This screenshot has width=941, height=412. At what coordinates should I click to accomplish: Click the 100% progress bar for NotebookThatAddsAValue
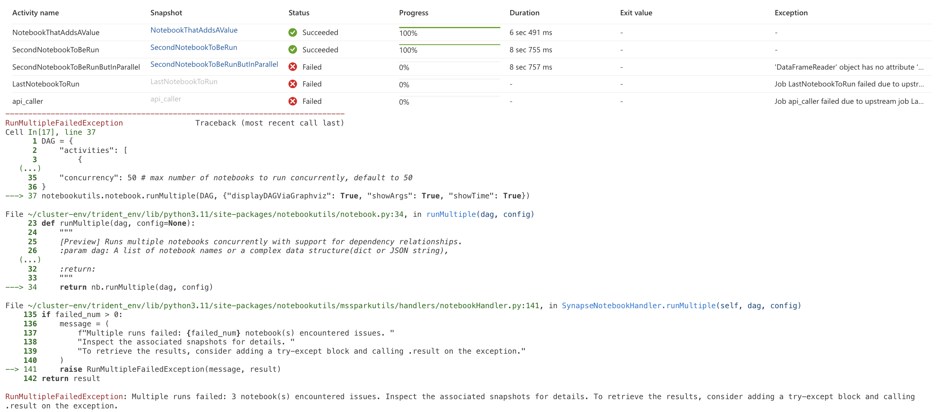(449, 28)
